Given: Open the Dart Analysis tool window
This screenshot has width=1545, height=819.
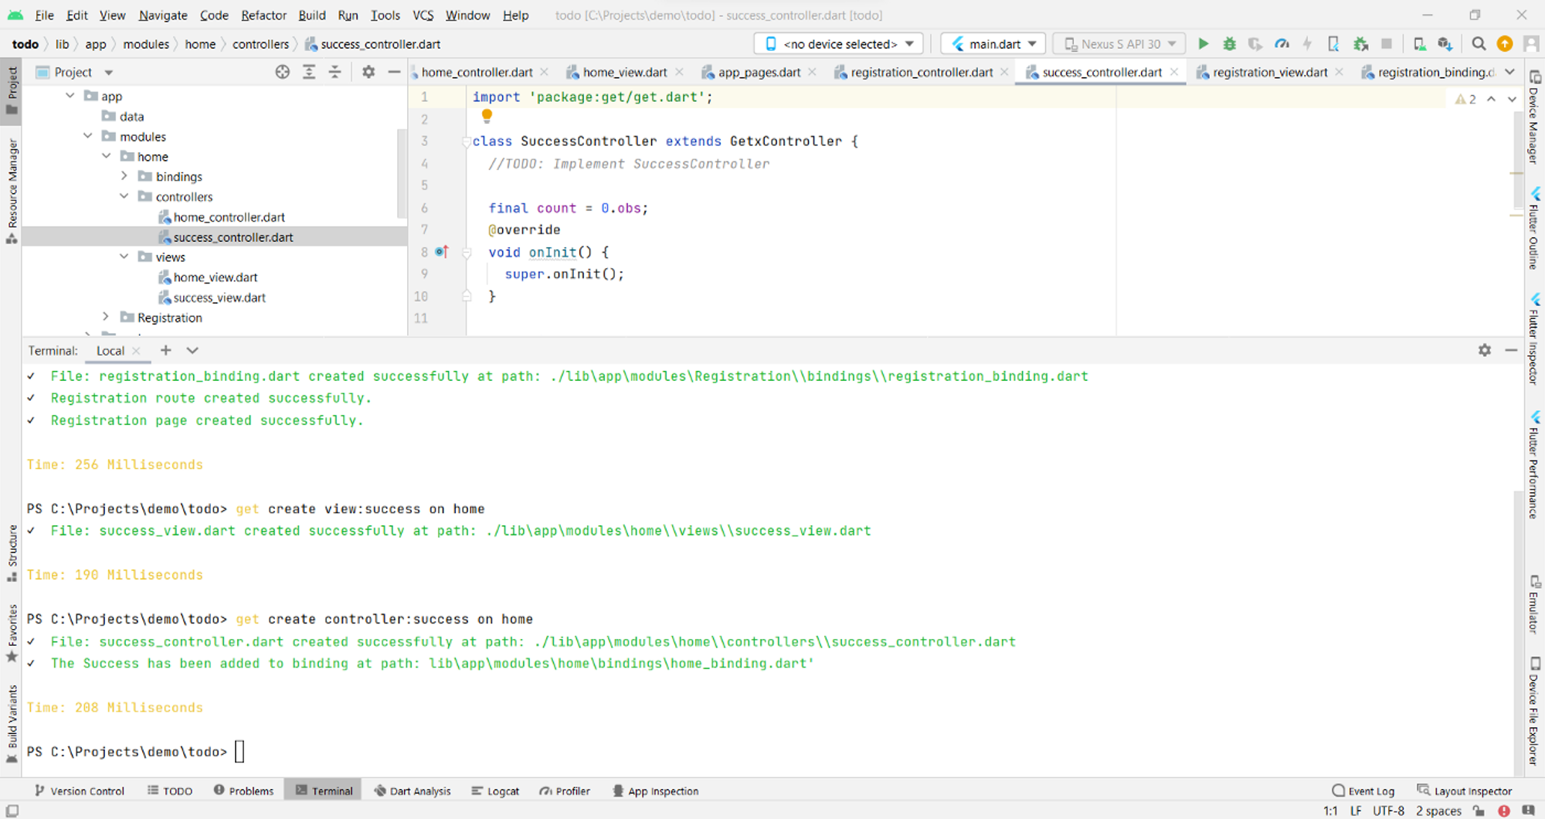Looking at the screenshot, I should coord(413,790).
